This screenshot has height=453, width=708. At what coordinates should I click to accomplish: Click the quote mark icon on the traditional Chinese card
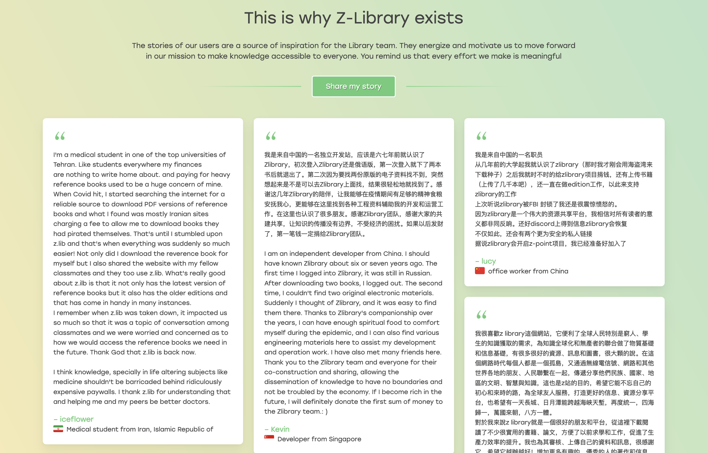click(481, 314)
